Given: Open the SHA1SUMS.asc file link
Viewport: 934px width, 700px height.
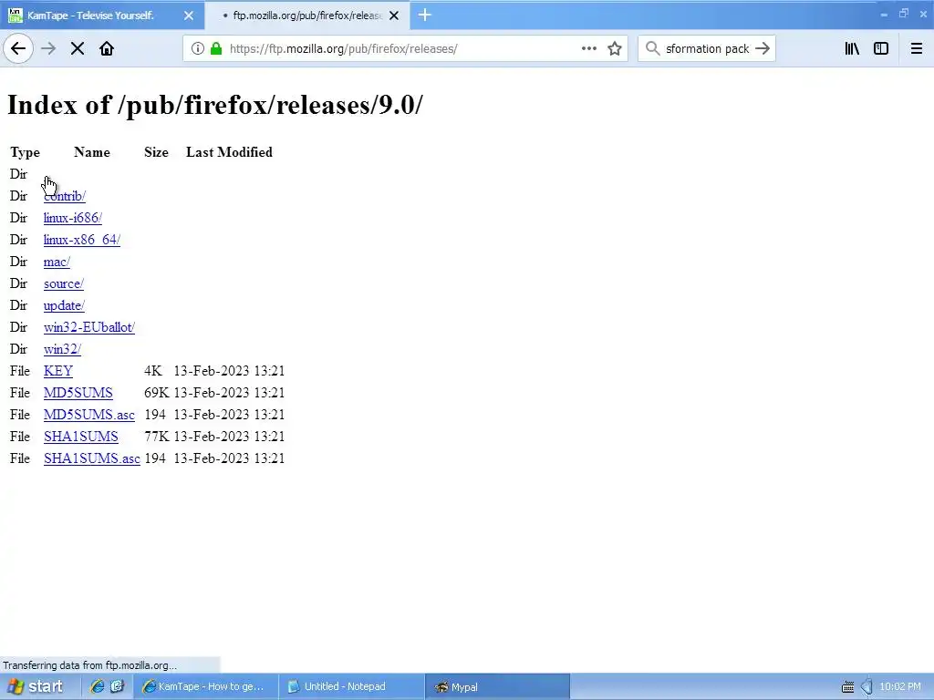Looking at the screenshot, I should point(92,458).
